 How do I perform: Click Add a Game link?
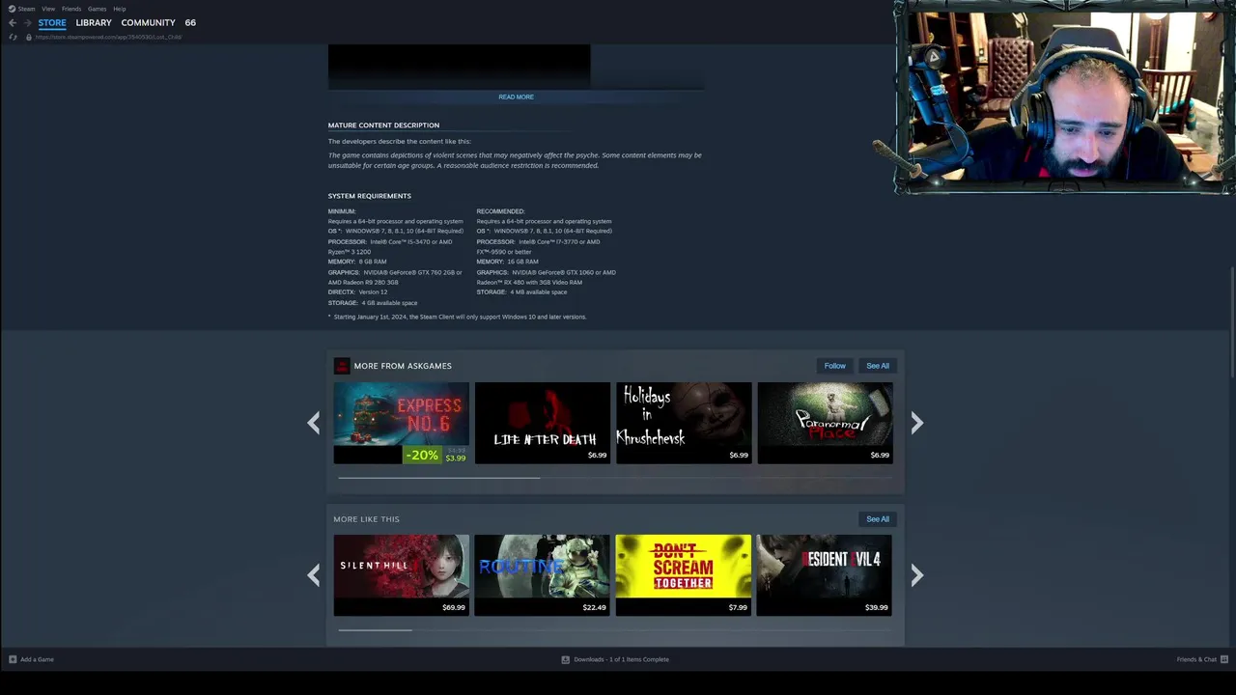click(37, 659)
